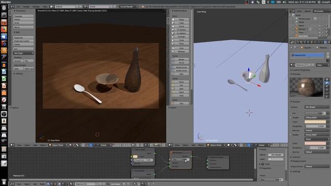Open All Scenes display mode in outliner
Screen dimensions: 331x186
pos(320,11)
